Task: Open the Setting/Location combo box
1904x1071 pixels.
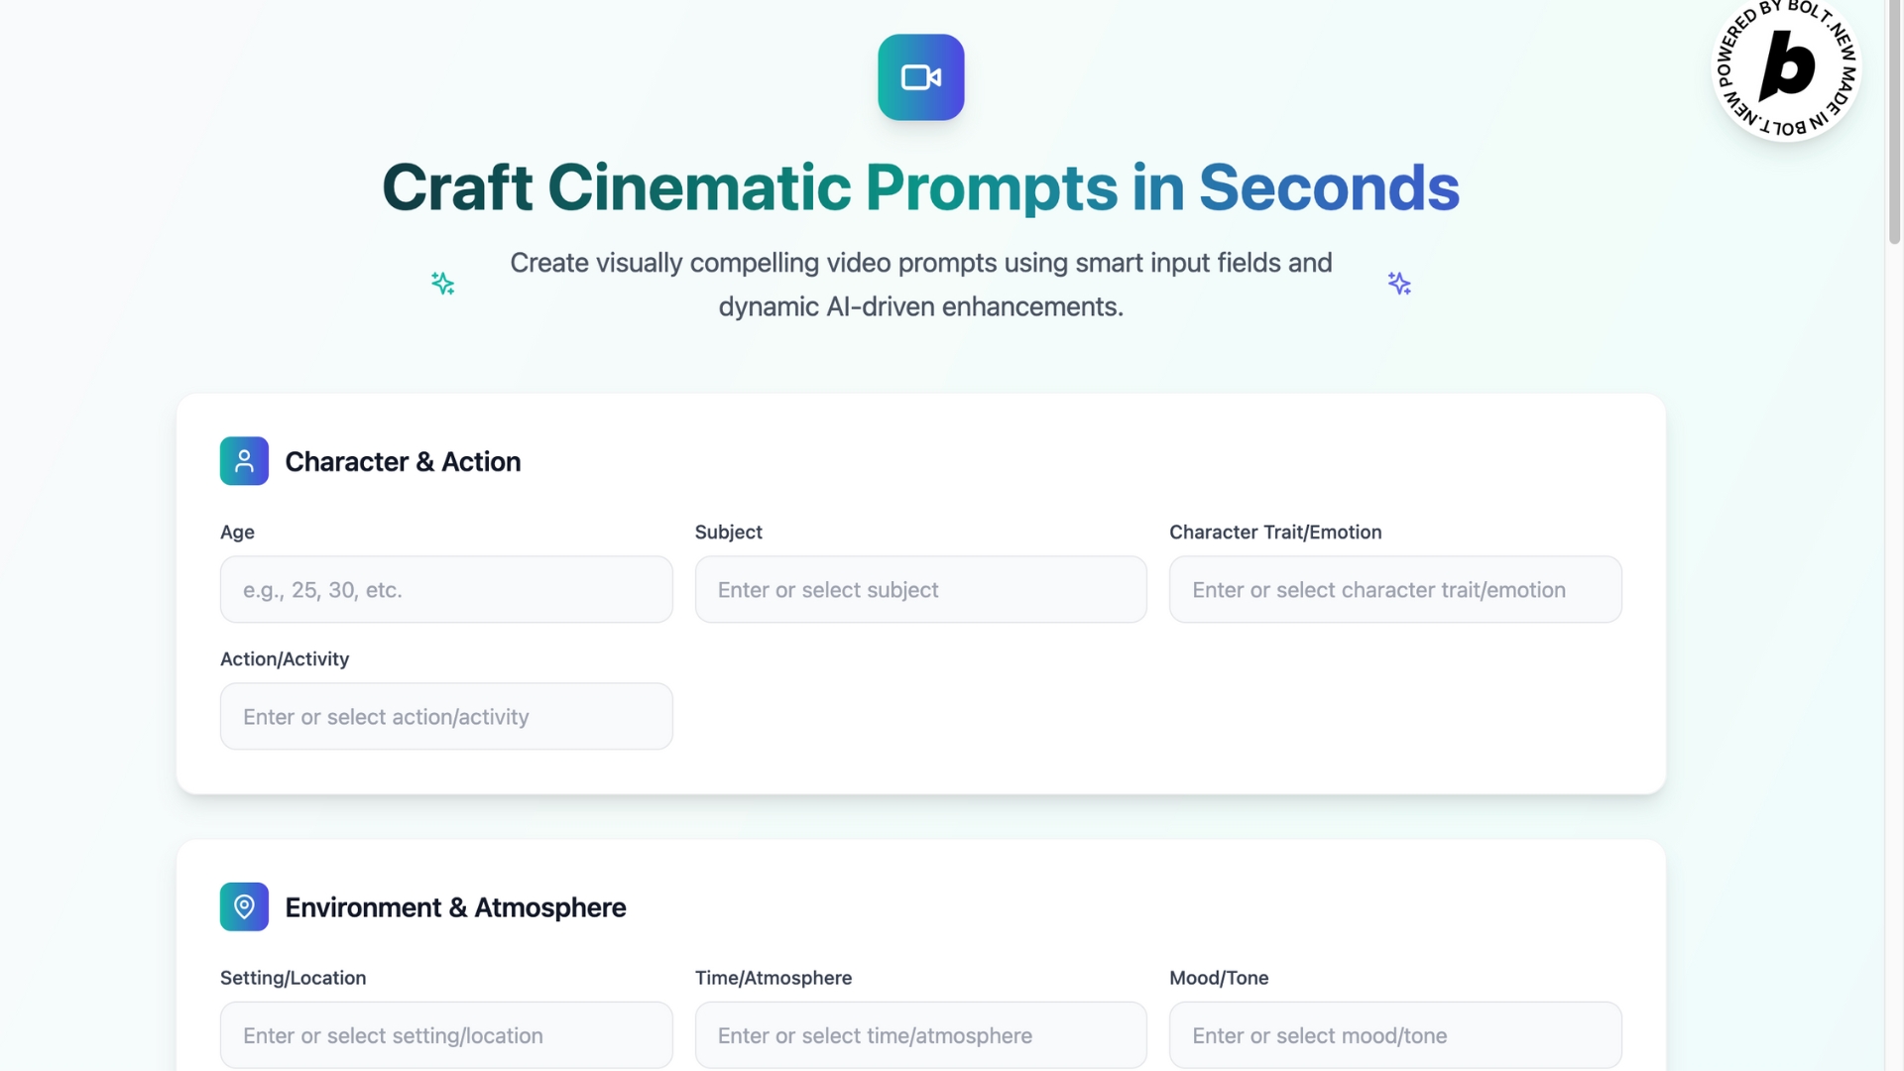Action: click(x=446, y=1035)
